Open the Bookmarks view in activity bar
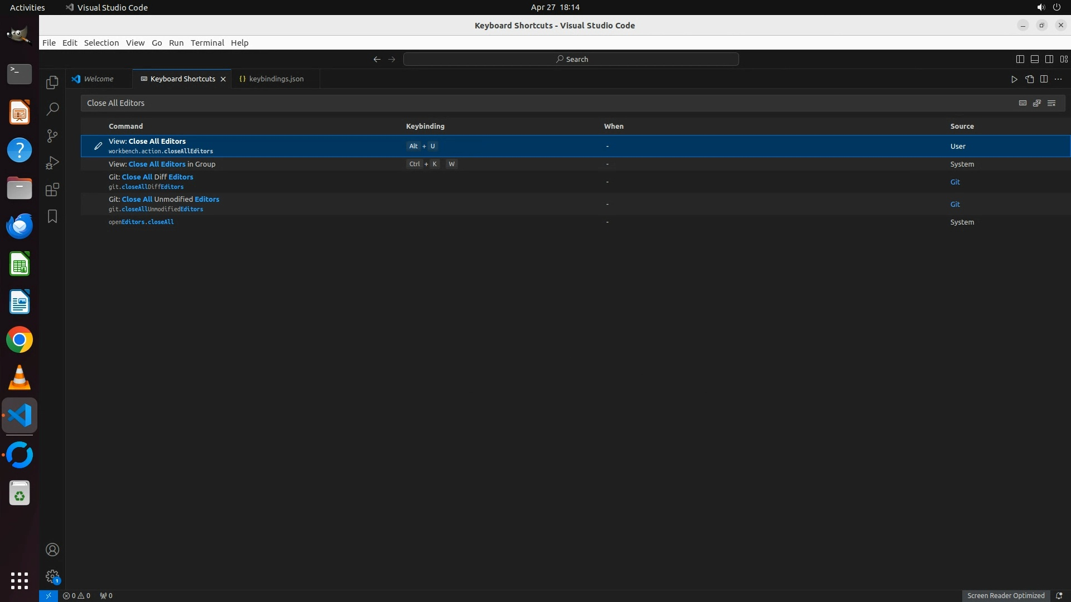 pyautogui.click(x=52, y=216)
